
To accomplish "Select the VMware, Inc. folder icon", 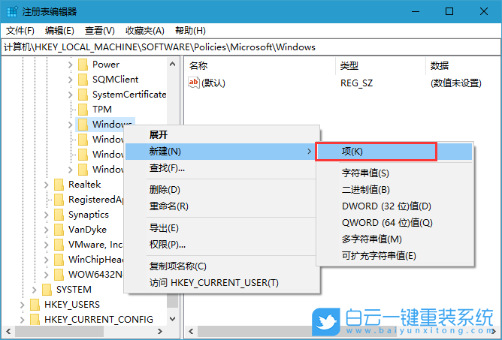I will pyautogui.click(x=59, y=245).
